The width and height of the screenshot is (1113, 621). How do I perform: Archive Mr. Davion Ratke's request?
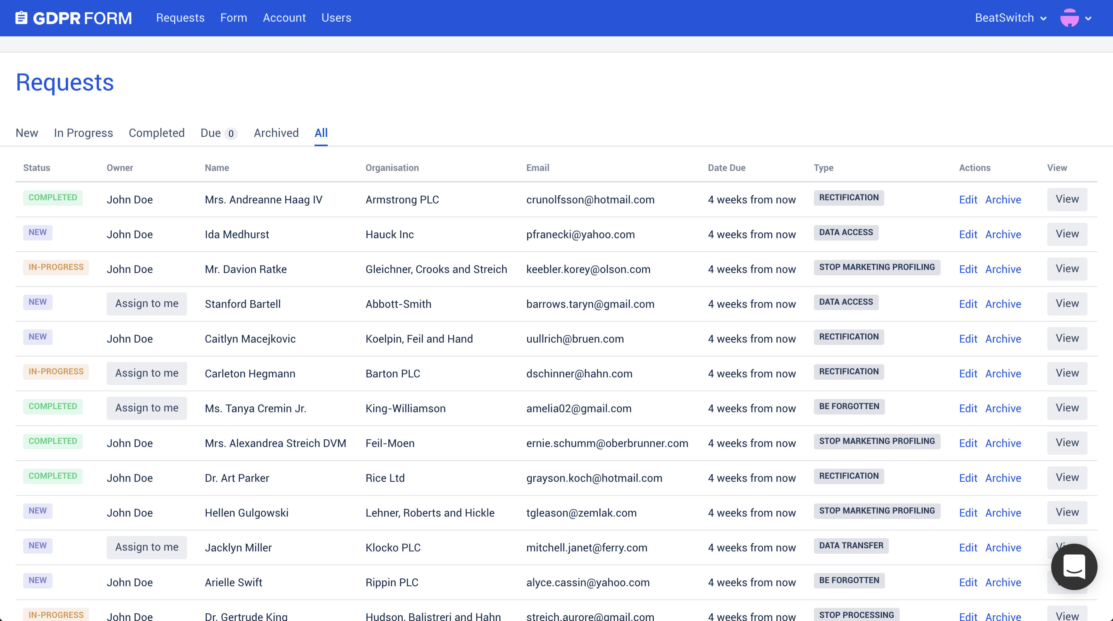1002,269
